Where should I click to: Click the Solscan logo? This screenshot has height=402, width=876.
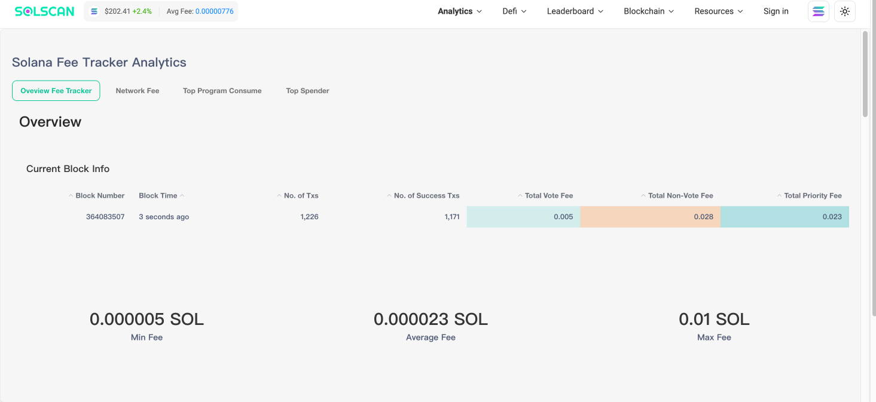point(44,11)
